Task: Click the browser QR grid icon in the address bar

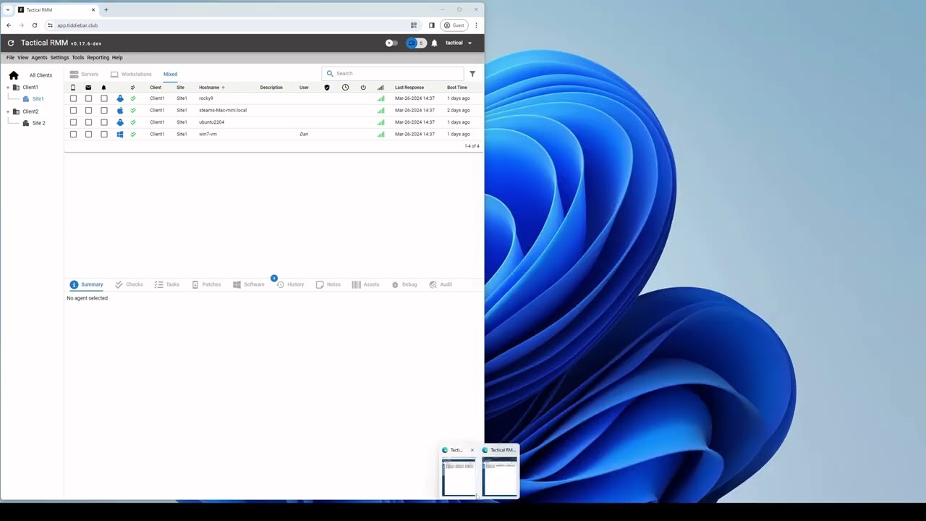Action: tap(414, 25)
